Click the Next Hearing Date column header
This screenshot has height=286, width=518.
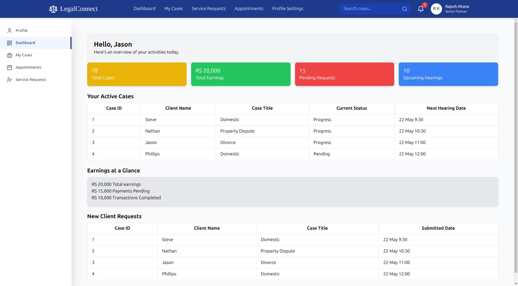446,108
